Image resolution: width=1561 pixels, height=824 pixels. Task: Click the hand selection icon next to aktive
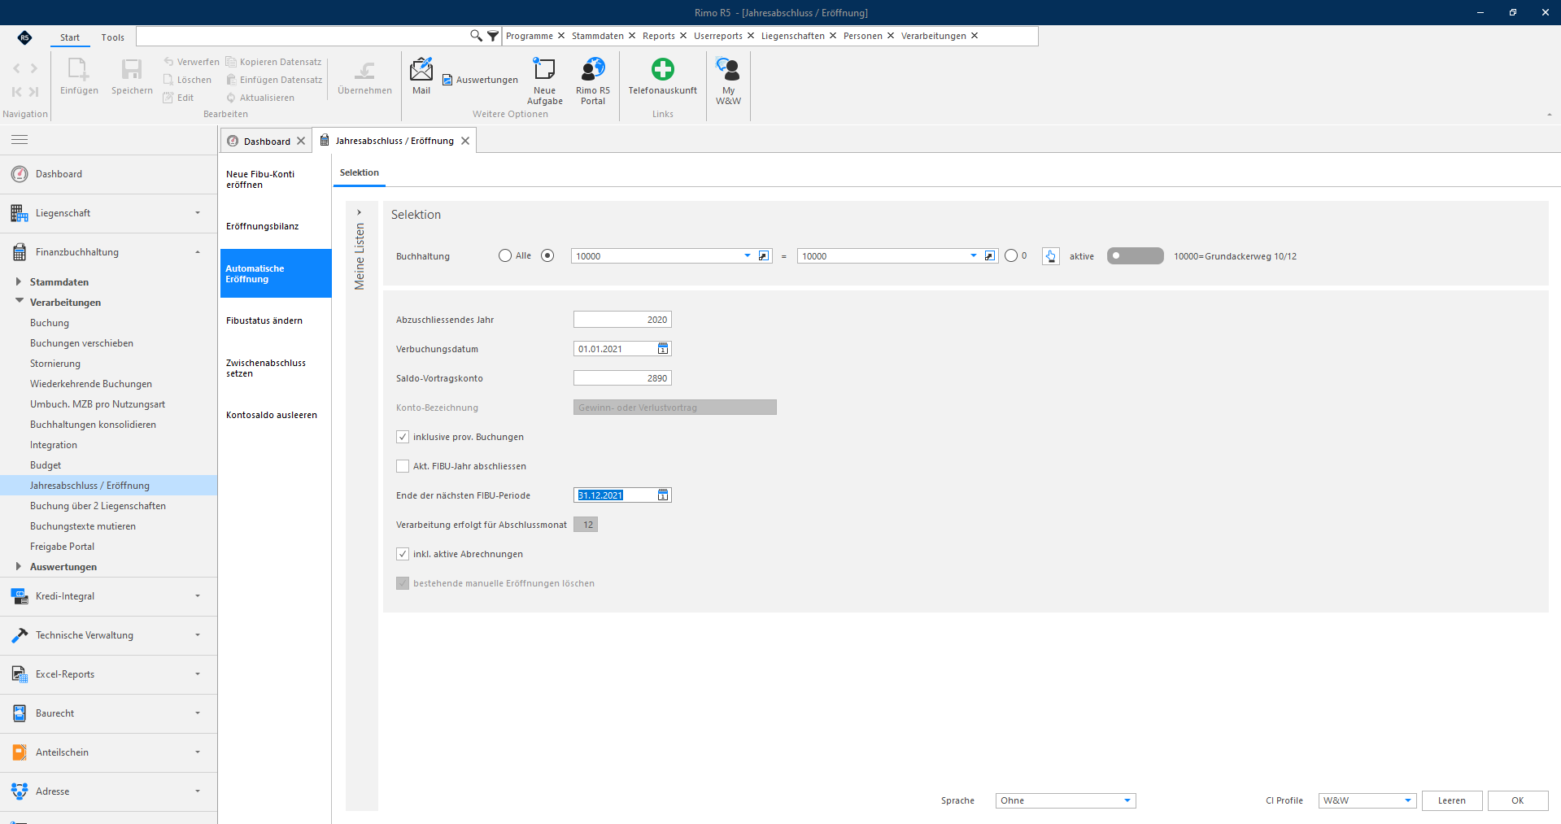pos(1051,256)
